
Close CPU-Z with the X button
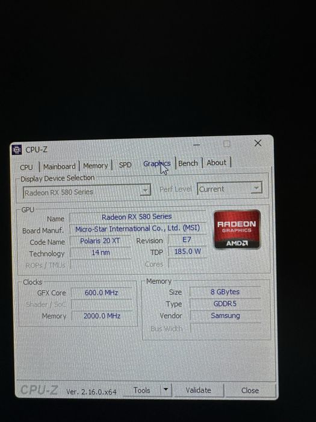pyautogui.click(x=258, y=143)
